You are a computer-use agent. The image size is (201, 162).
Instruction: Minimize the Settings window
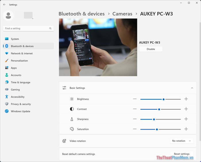click(x=181, y=3)
